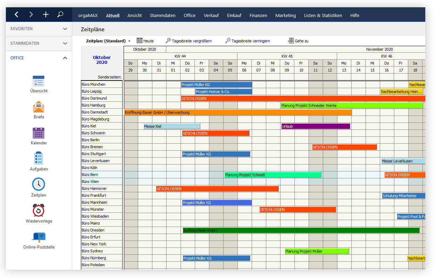
Task: Open the Zeitplan (Standard) dropdown
Action: pyautogui.click(x=108, y=41)
